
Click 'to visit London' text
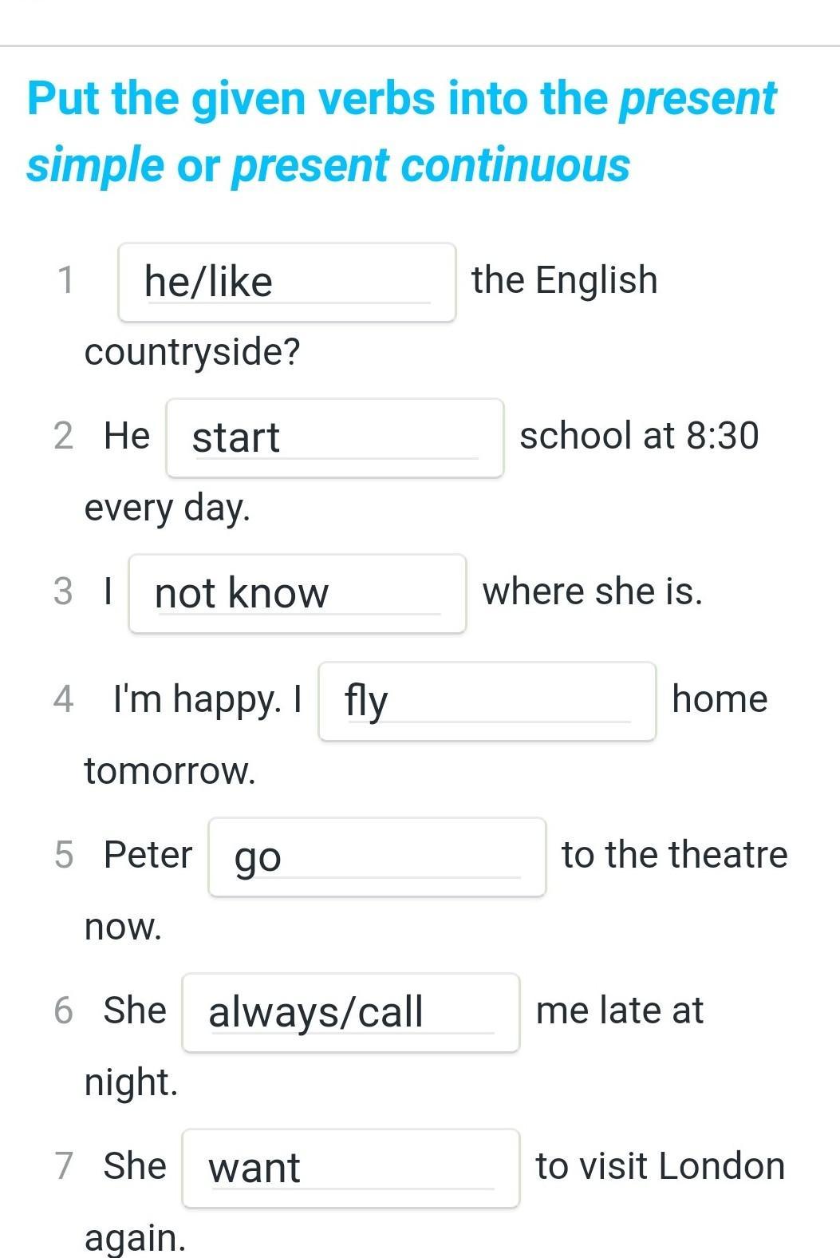click(x=660, y=1167)
